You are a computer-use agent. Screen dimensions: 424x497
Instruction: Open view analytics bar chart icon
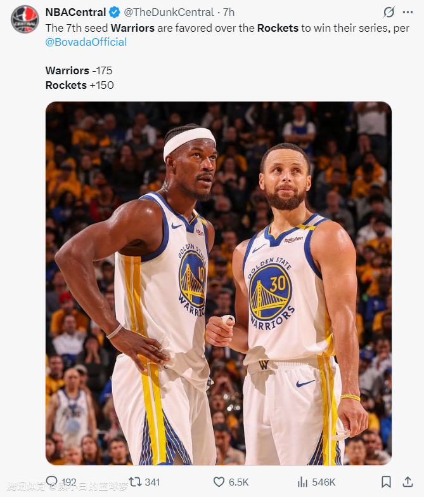302,482
